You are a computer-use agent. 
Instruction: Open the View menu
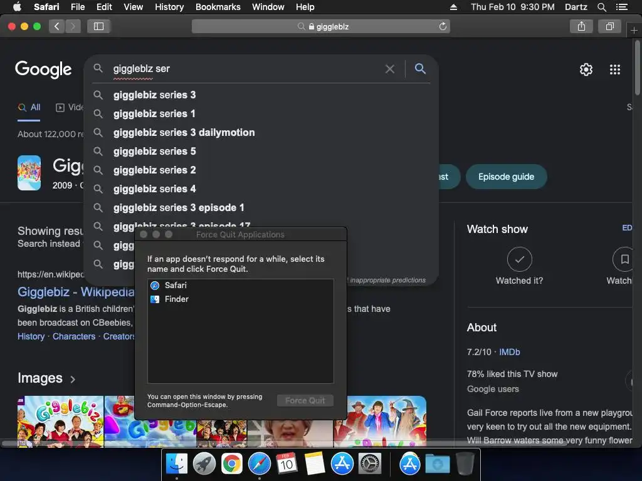pyautogui.click(x=133, y=7)
